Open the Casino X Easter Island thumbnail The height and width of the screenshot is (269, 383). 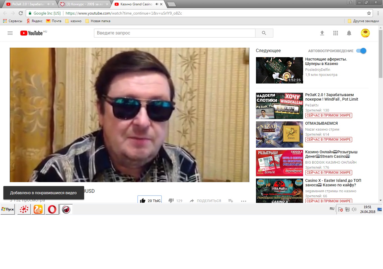click(280, 191)
